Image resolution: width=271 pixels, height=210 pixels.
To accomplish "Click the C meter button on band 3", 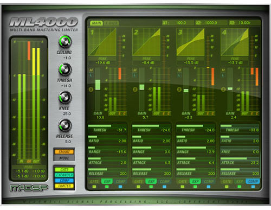I will coord(212,113).
